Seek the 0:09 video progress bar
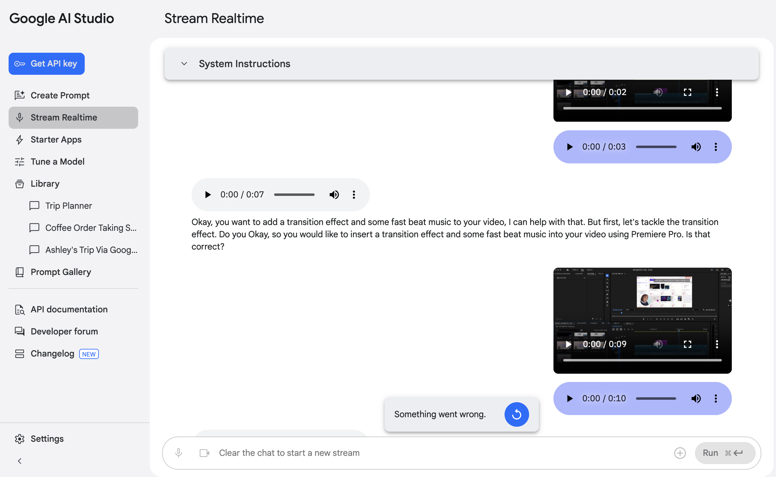This screenshot has width=776, height=477. click(x=642, y=360)
